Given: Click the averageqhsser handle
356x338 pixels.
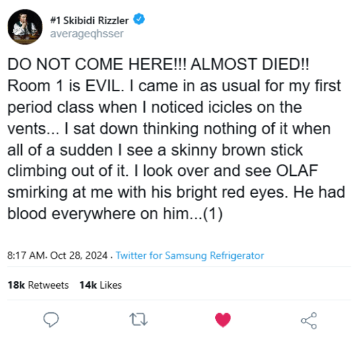Looking at the screenshot, I should 86,34.
